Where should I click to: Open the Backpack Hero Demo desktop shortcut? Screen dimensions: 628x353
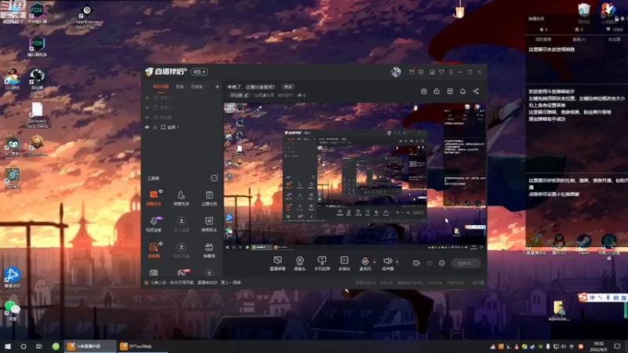tap(37, 115)
